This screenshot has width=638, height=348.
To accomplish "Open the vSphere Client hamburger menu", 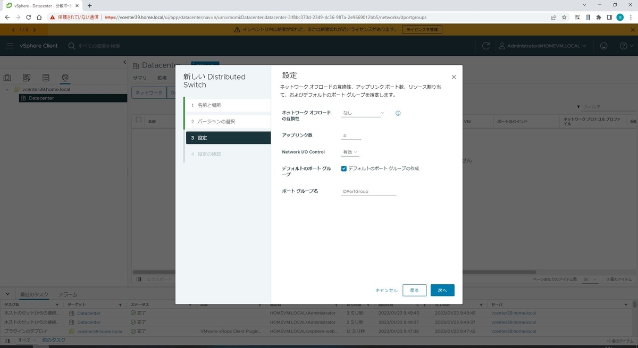I will (x=10, y=46).
